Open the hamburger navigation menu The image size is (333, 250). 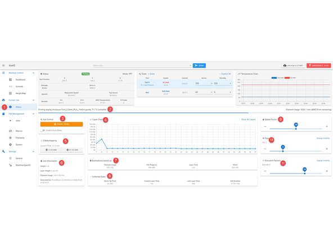3,65
